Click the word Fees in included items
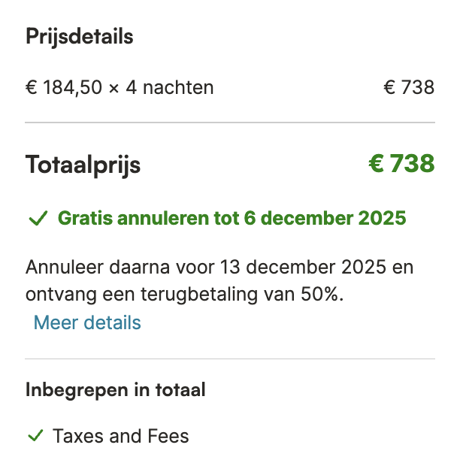 click(x=169, y=436)
